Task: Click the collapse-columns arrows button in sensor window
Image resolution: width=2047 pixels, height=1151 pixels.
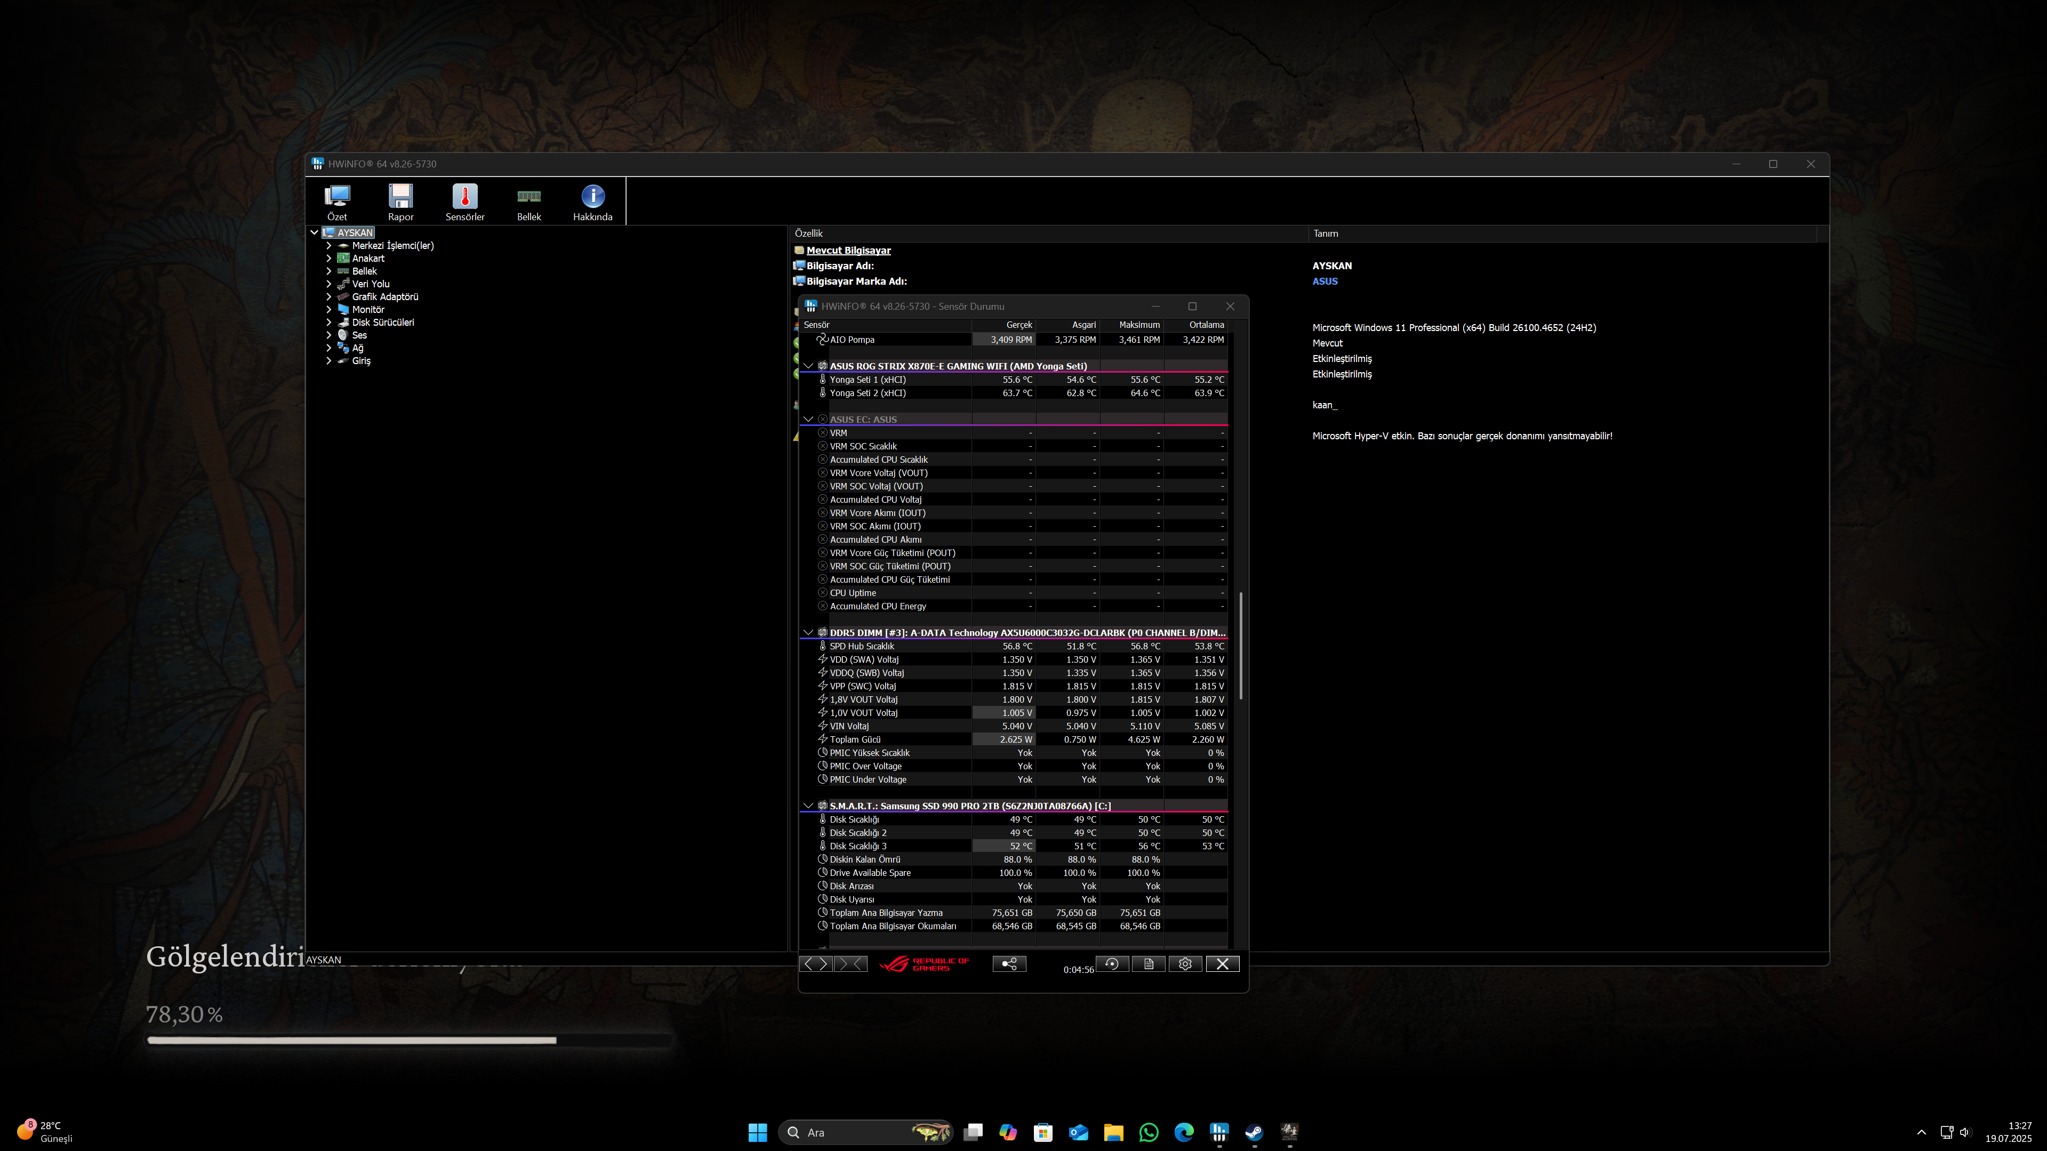Action: (x=850, y=963)
